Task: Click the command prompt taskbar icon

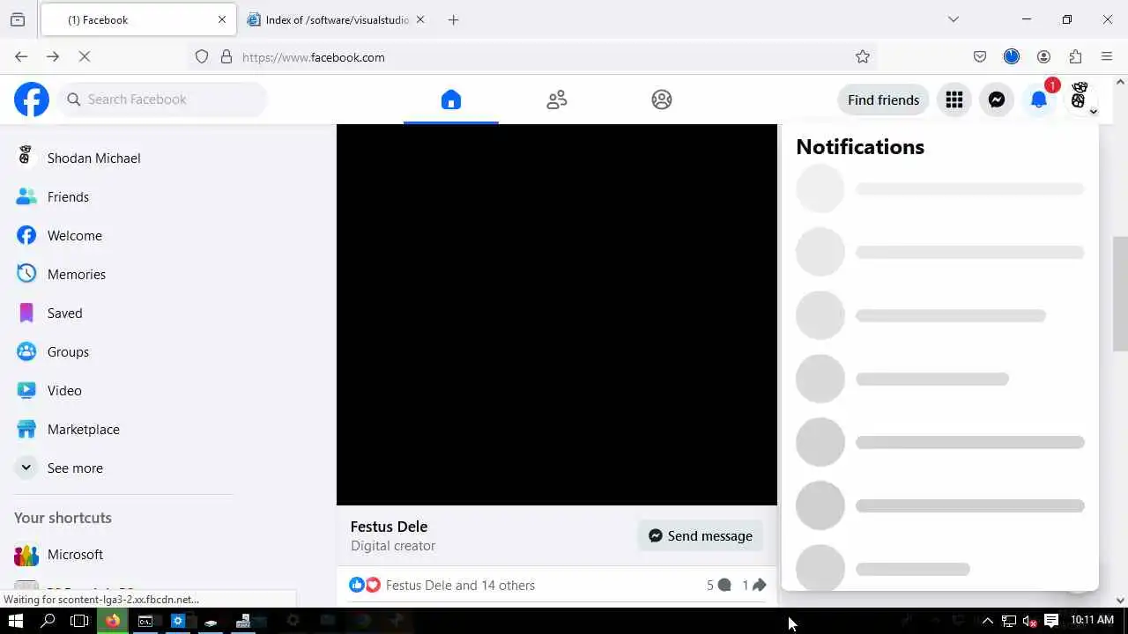Action: click(145, 621)
